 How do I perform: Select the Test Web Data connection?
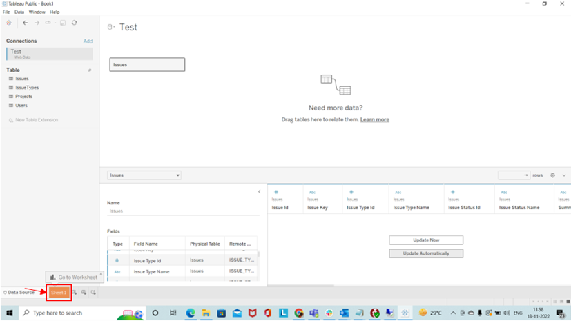coord(50,54)
